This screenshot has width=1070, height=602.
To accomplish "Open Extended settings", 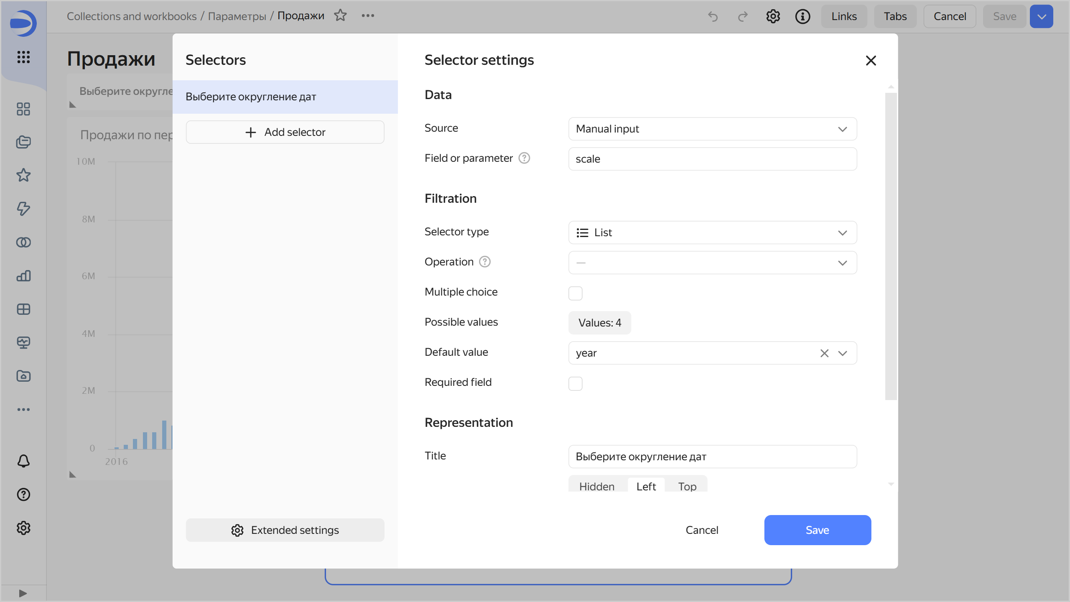I will click(285, 530).
